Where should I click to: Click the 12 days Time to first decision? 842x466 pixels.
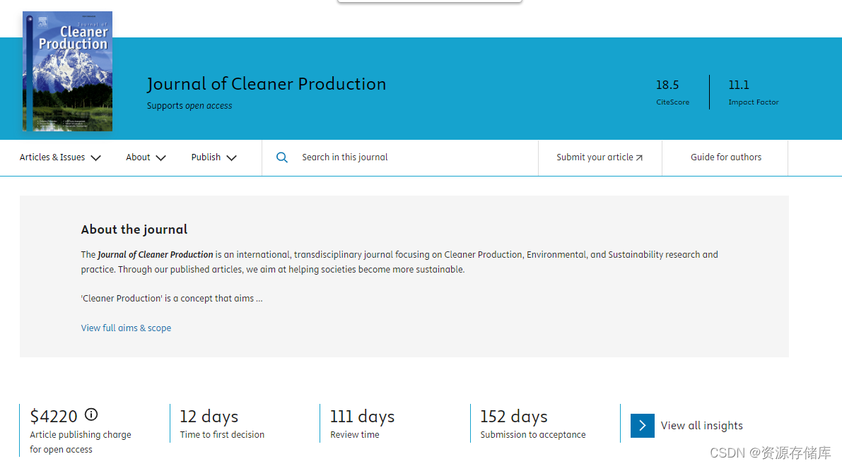coord(222,423)
